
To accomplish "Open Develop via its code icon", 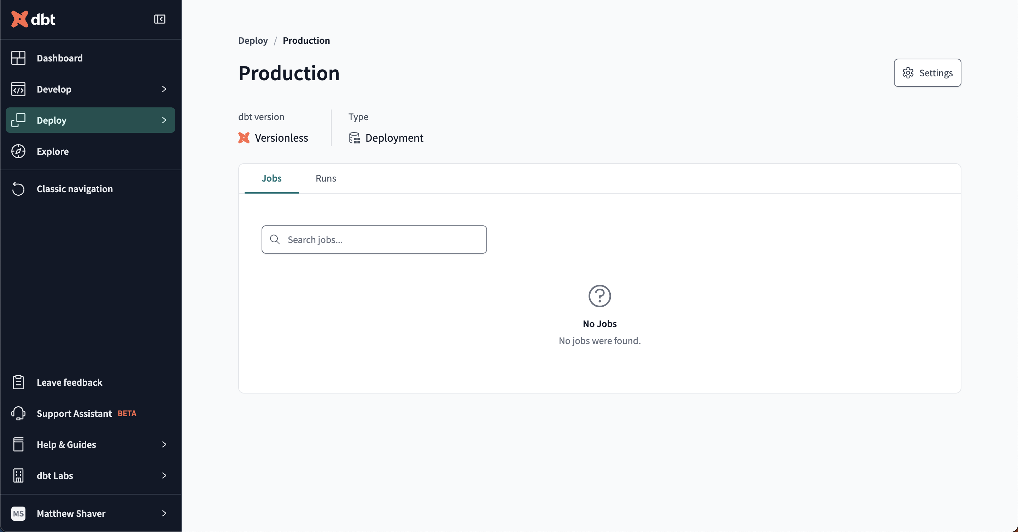I will click(x=19, y=89).
